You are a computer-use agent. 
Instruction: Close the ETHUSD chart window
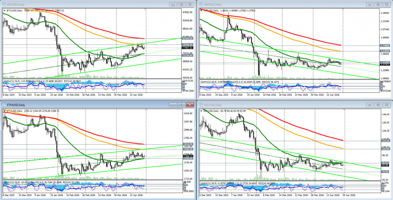(x=191, y=105)
